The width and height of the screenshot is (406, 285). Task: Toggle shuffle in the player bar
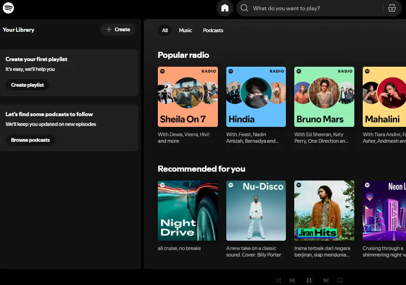(278, 280)
